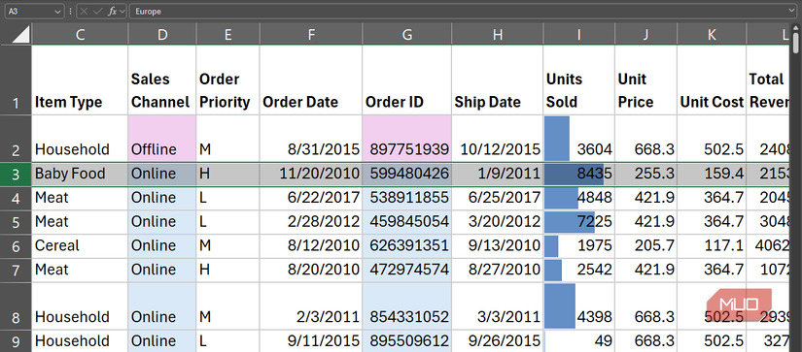Select order date cell 6/22/2017
Screen dimensions: 802x352
pos(311,198)
